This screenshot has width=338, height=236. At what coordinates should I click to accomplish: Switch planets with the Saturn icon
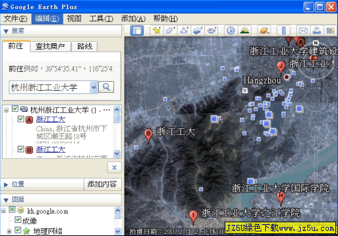(x=264, y=30)
